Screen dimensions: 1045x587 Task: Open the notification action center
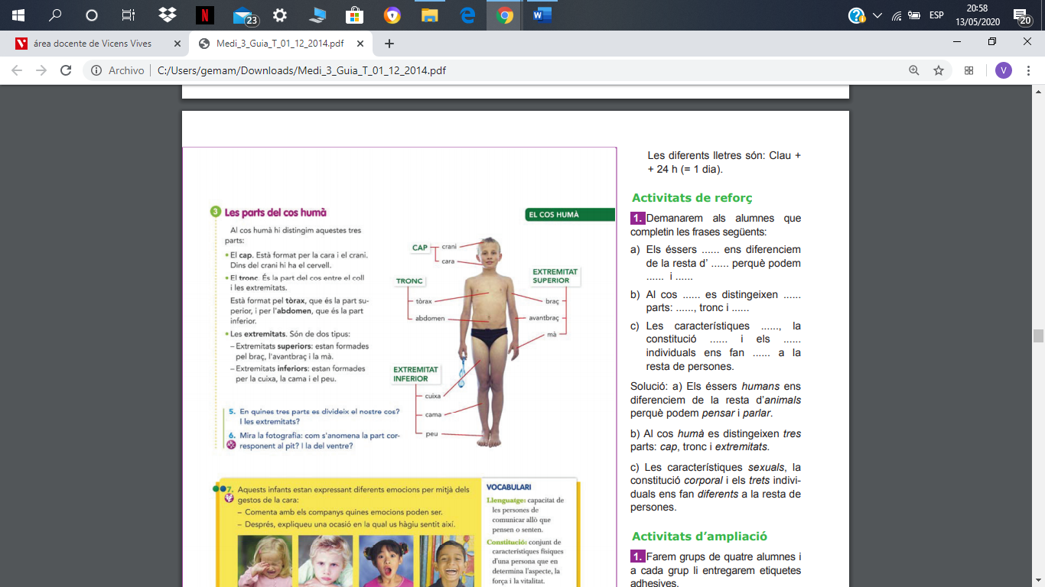tap(1022, 15)
